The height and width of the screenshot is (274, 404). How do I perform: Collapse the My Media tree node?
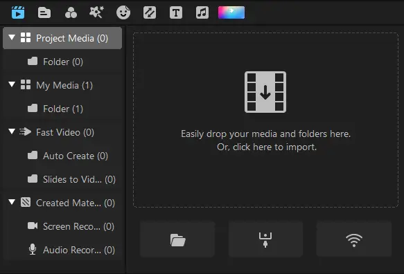click(x=12, y=84)
